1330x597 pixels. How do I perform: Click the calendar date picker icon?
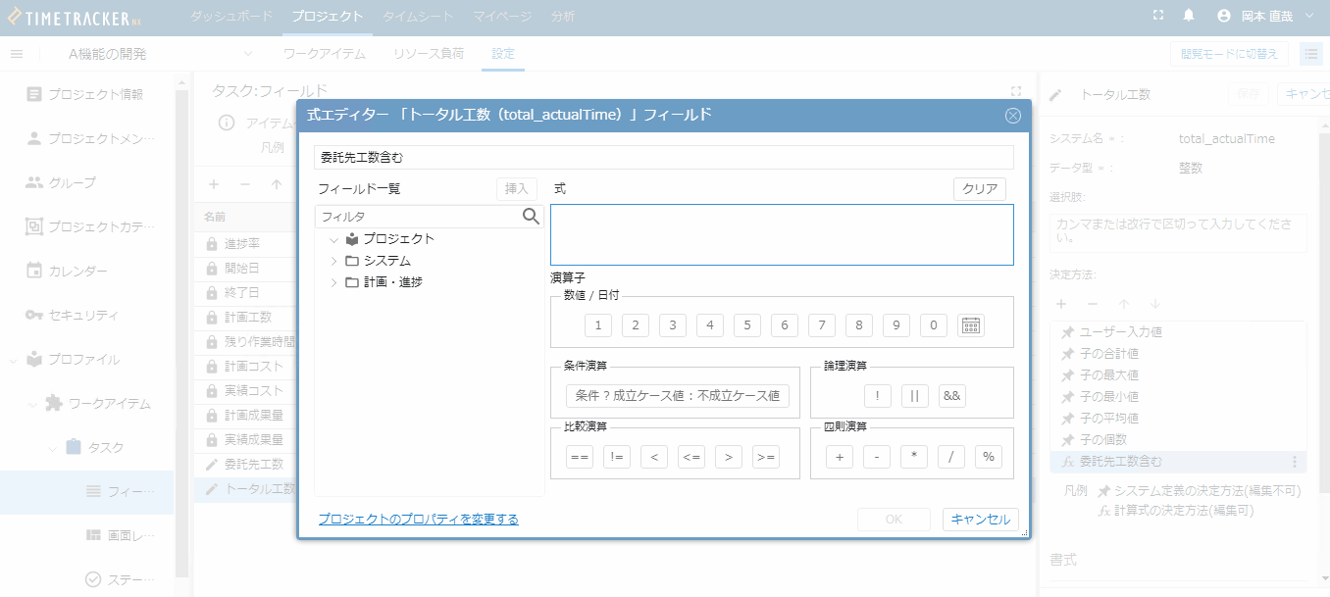click(970, 325)
